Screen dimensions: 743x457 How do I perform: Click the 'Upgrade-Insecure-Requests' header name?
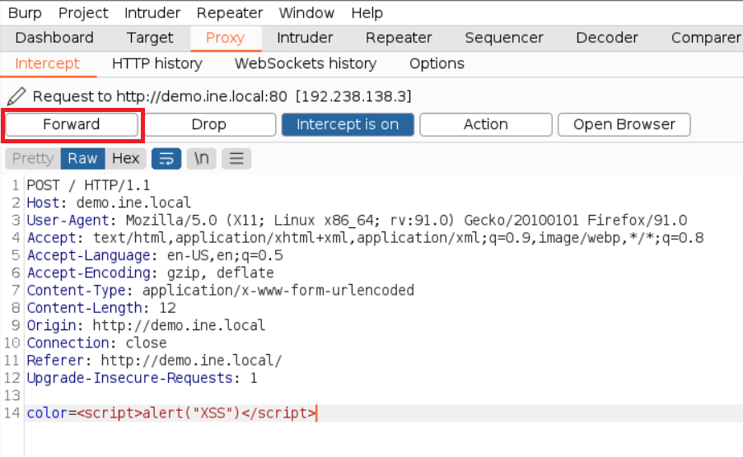(130, 378)
